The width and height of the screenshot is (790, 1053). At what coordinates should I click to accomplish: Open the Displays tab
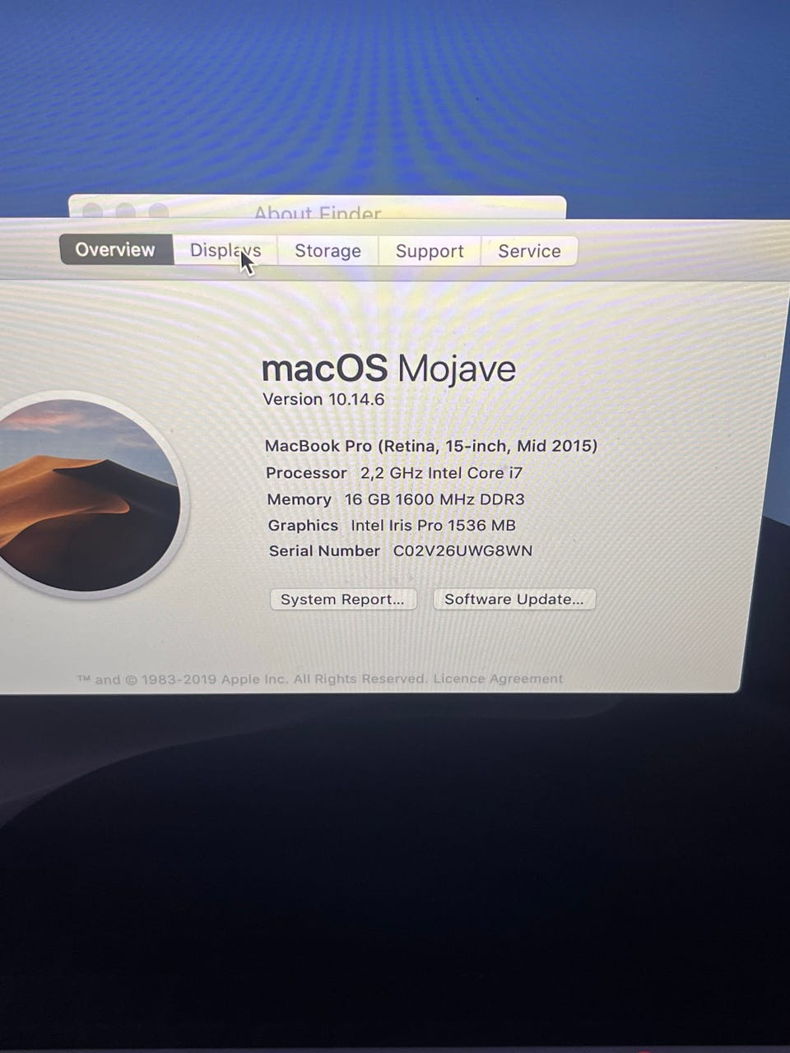225,250
